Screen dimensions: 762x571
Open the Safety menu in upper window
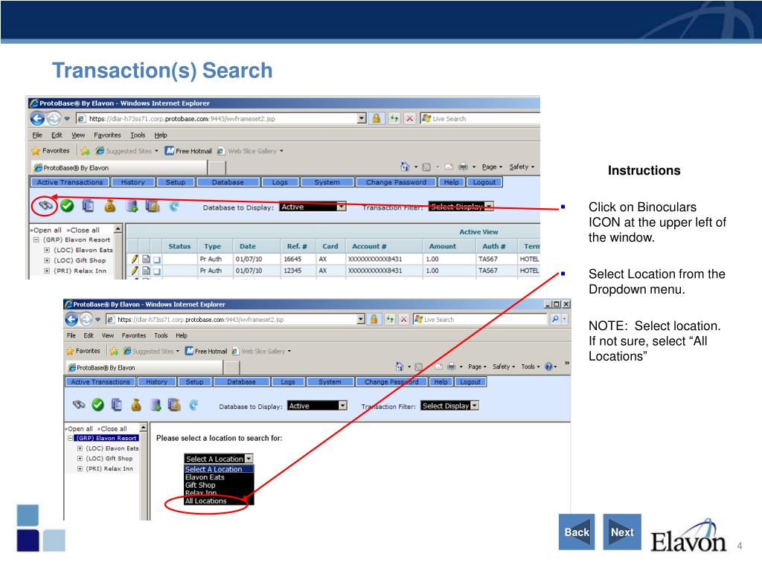pos(522,167)
